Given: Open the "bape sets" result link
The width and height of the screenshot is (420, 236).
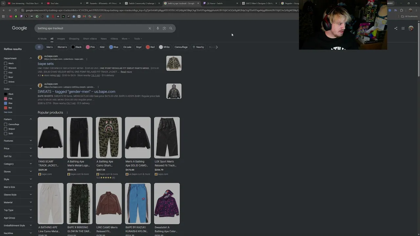Looking at the screenshot, I should 46,64.
